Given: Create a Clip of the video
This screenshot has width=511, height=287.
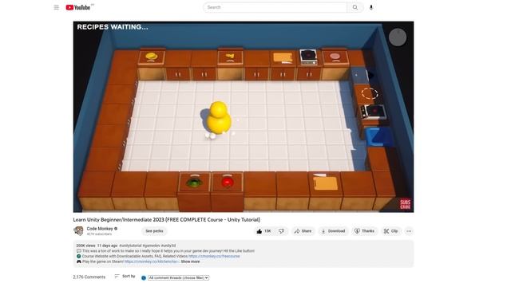Looking at the screenshot, I should click(390, 231).
